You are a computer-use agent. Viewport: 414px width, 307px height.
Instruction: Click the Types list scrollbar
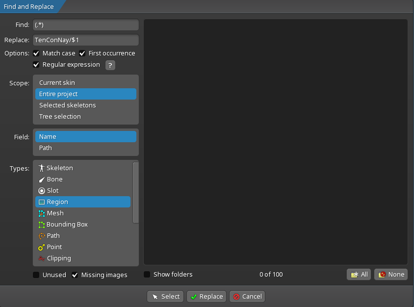(x=136, y=193)
